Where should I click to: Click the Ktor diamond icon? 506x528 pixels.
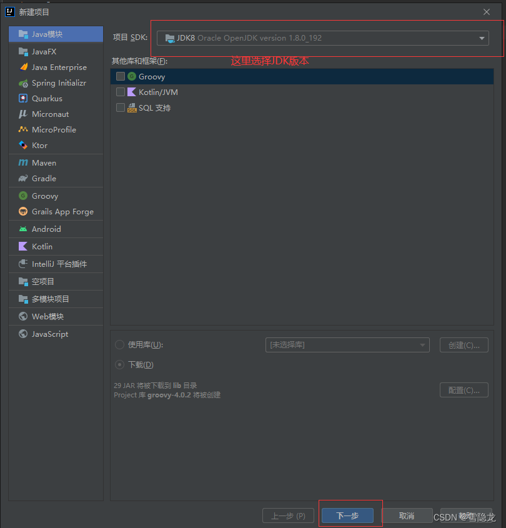(23, 145)
